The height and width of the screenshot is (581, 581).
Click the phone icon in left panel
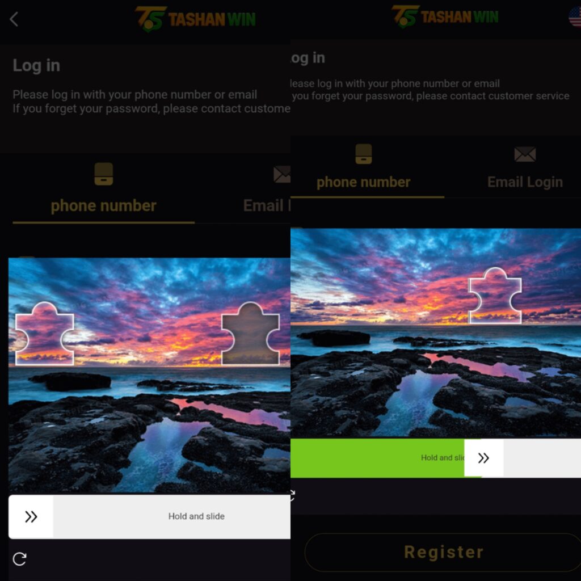point(104,174)
